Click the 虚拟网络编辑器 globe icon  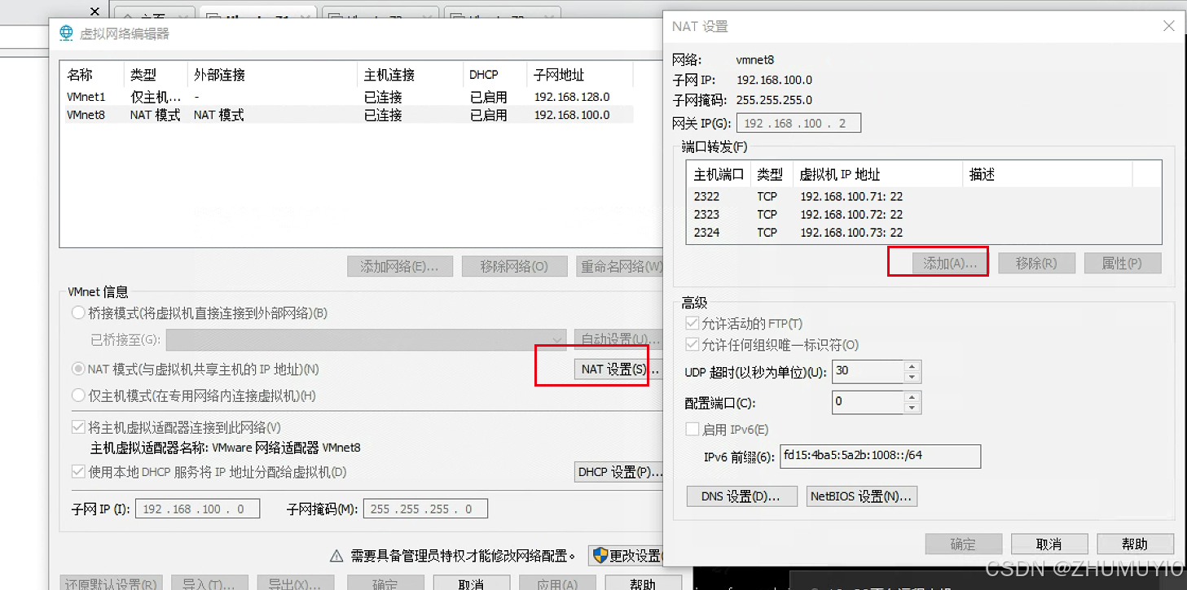click(x=66, y=33)
